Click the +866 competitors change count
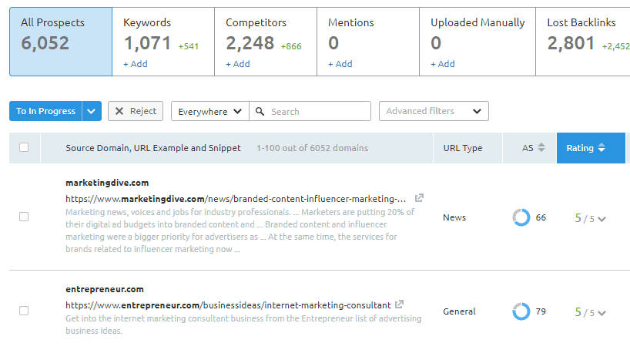 pos(291,46)
